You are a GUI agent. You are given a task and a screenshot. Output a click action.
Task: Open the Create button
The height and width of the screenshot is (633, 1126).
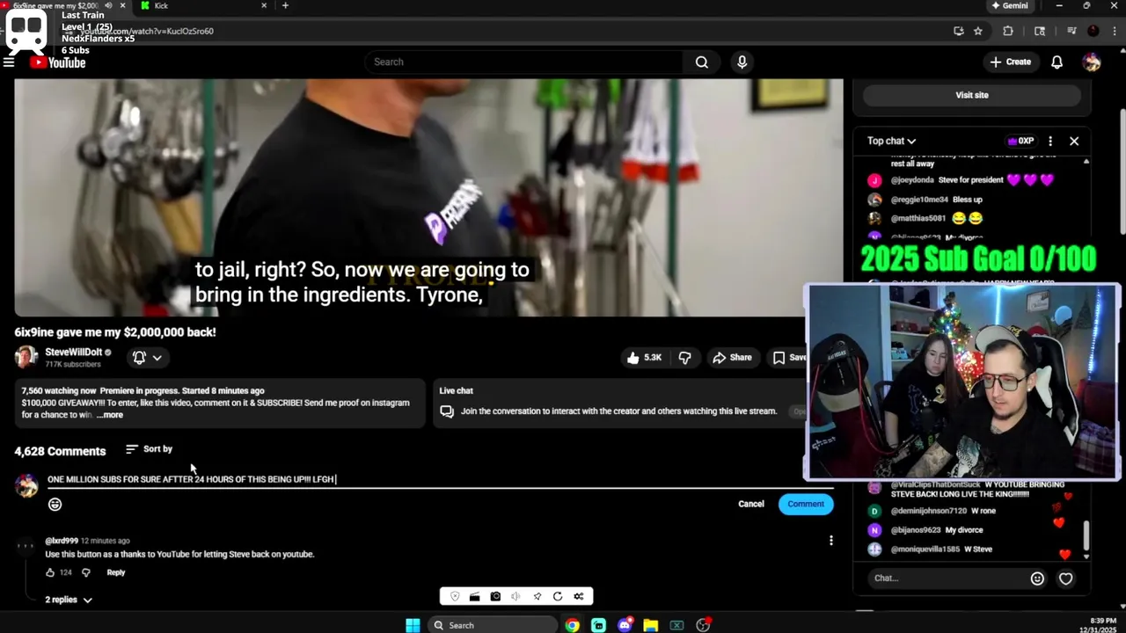1010,62
